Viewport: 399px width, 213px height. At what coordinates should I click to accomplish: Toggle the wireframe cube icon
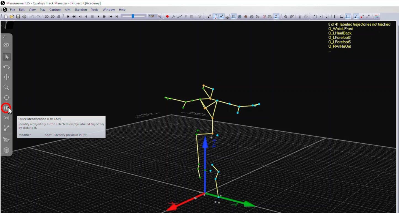[252, 17]
